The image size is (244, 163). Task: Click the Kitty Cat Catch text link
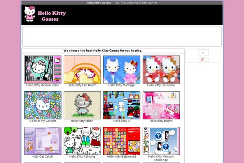[43, 156]
